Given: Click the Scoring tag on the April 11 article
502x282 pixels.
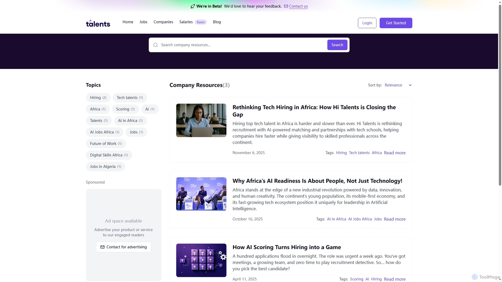Looking at the screenshot, I should pos(356,279).
